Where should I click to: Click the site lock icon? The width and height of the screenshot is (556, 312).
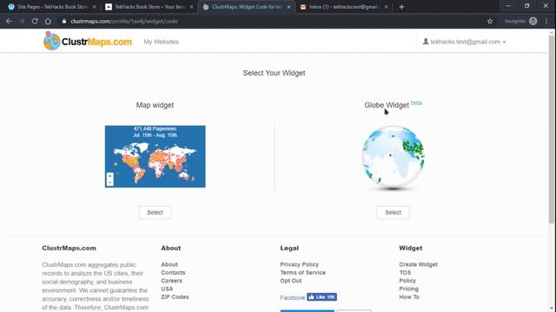click(64, 21)
